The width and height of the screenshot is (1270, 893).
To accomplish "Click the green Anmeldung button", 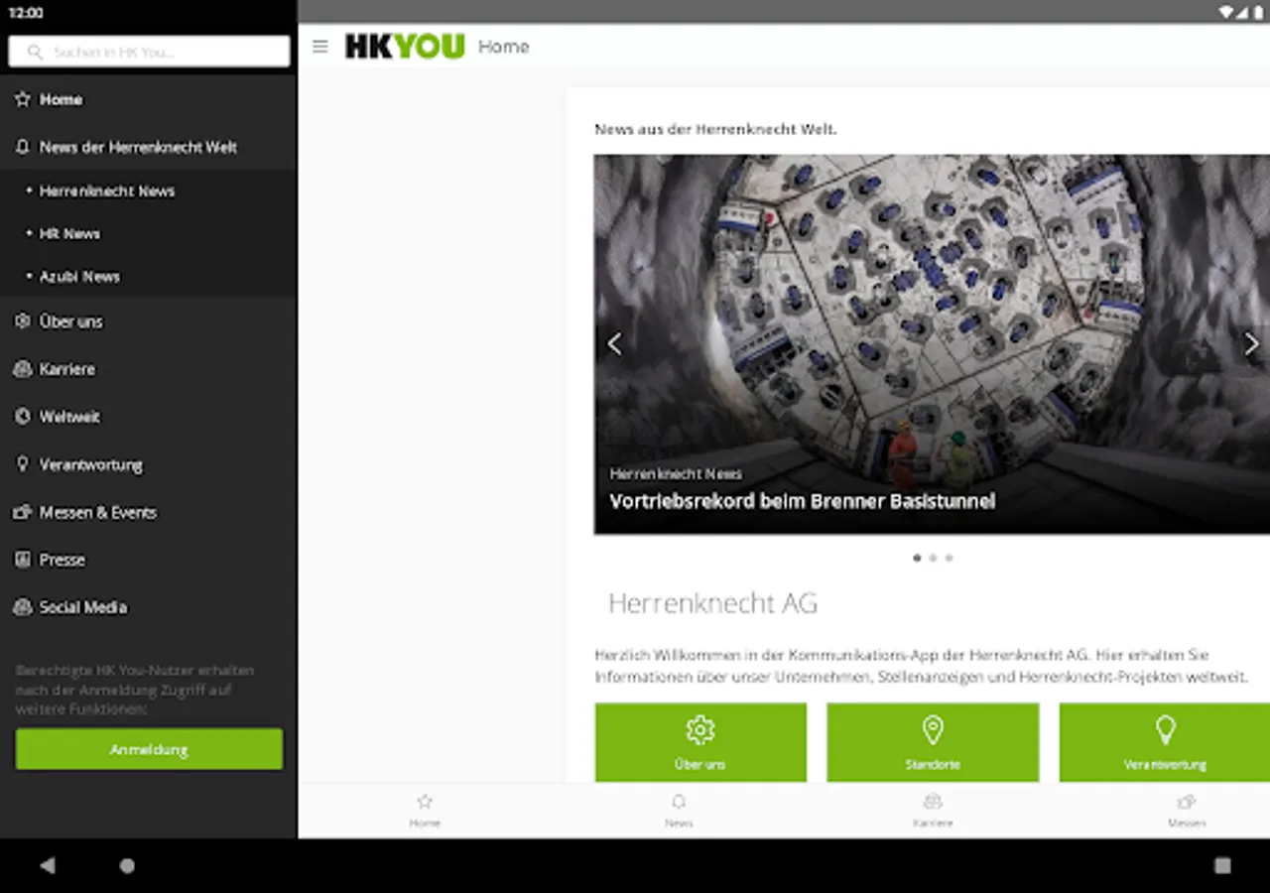I will 149,749.
